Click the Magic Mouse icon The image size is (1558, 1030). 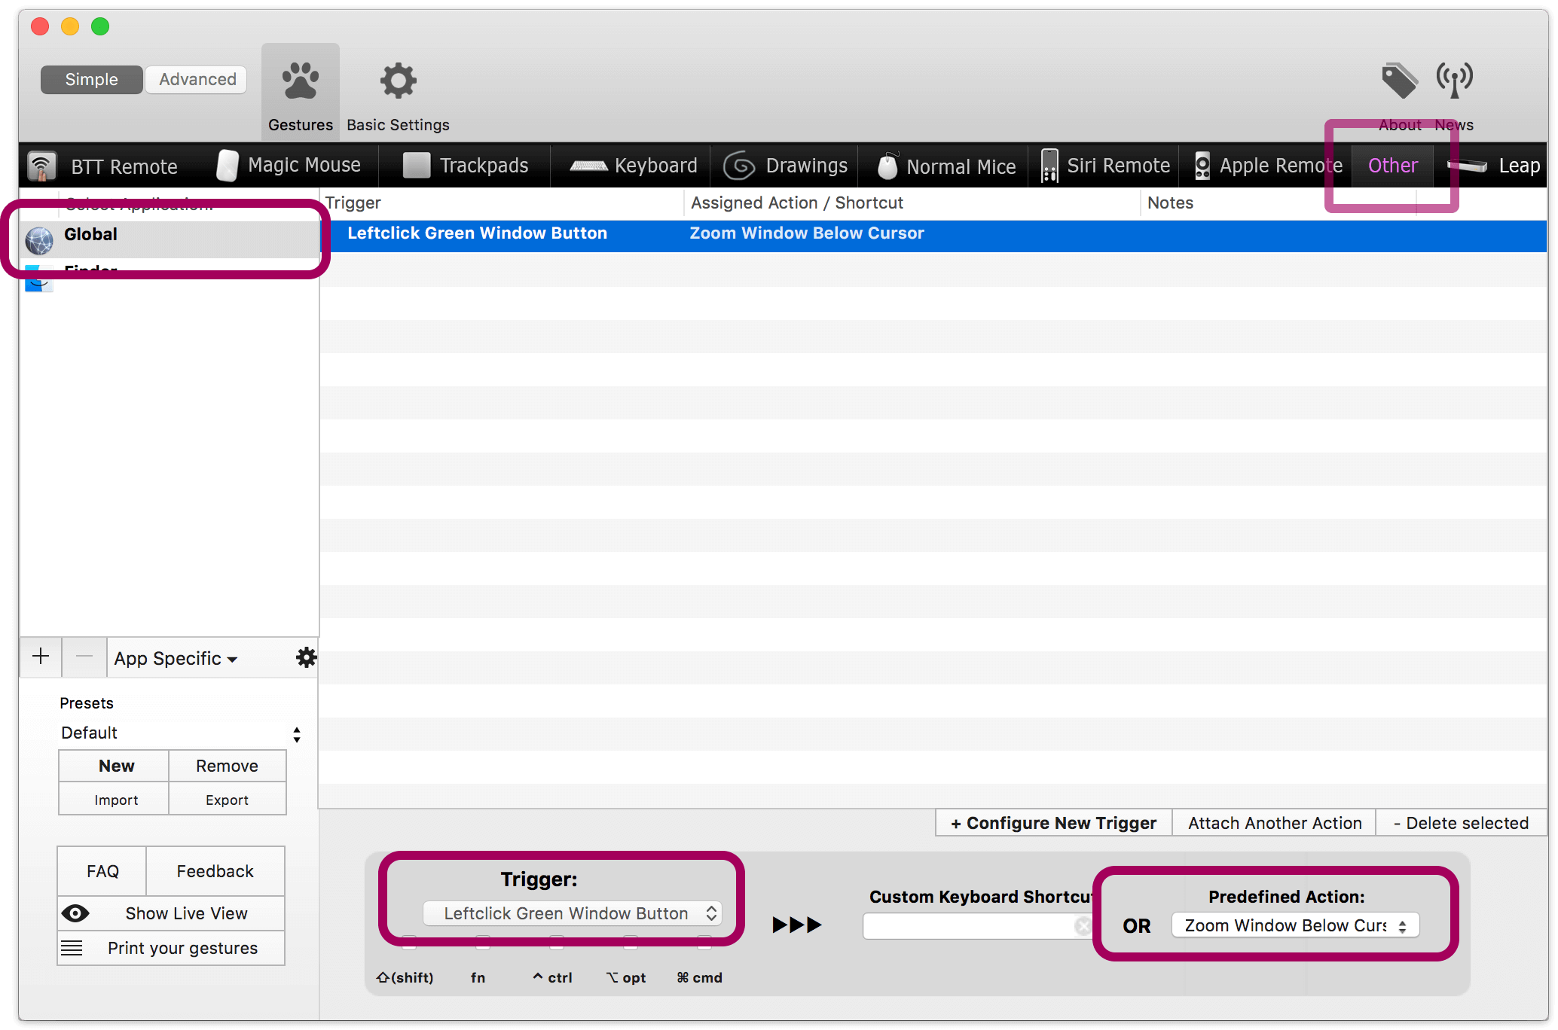(x=227, y=166)
